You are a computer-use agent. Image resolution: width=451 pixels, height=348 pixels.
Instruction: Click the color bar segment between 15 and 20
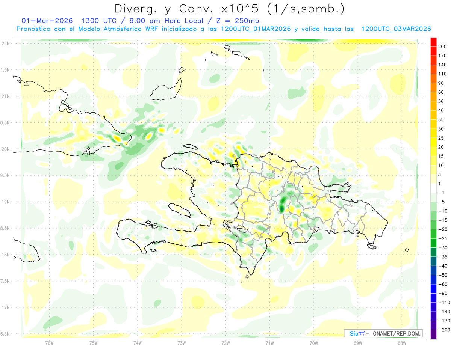pyautogui.click(x=433, y=152)
